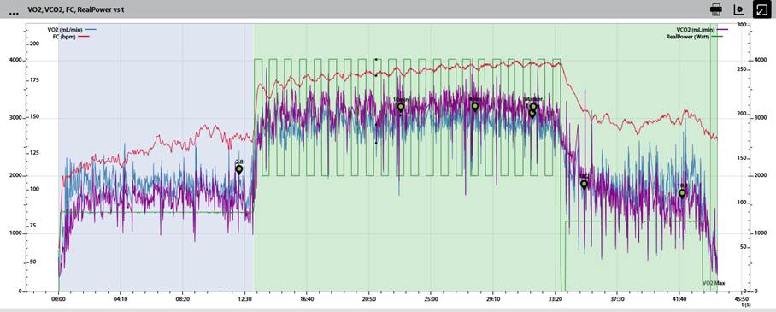Screen dimensions: 776x312
Task: Select the pin labeled Marker
Action: click(x=533, y=107)
